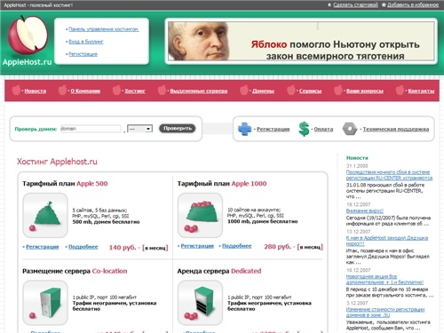Open the Новогодняя акция news link
The image size is (444, 333).
[x=385, y=279]
